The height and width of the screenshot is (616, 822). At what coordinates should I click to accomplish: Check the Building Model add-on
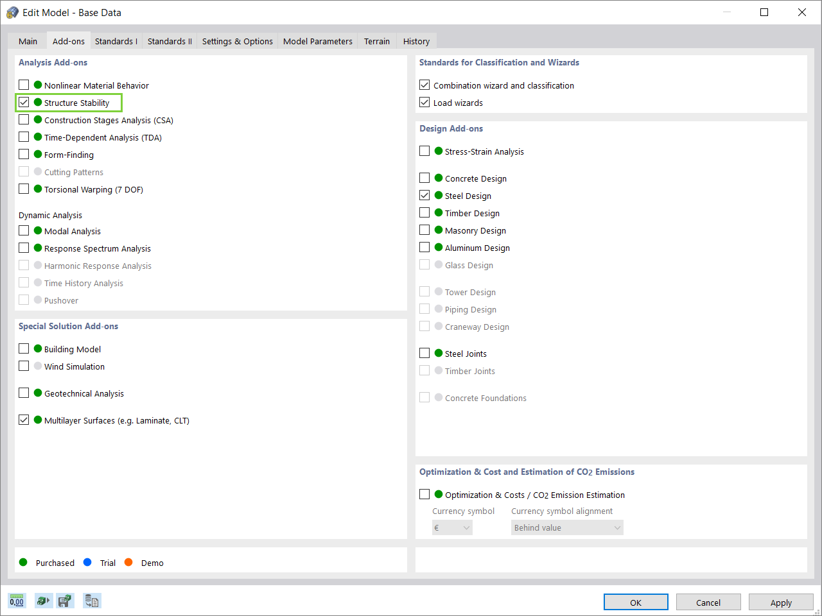pos(24,348)
